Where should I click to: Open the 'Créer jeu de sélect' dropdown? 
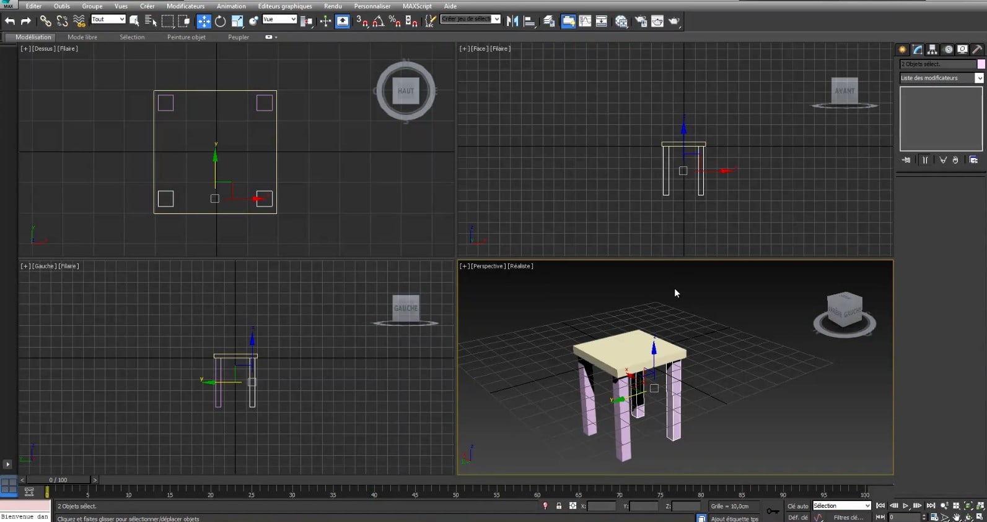coord(470,19)
